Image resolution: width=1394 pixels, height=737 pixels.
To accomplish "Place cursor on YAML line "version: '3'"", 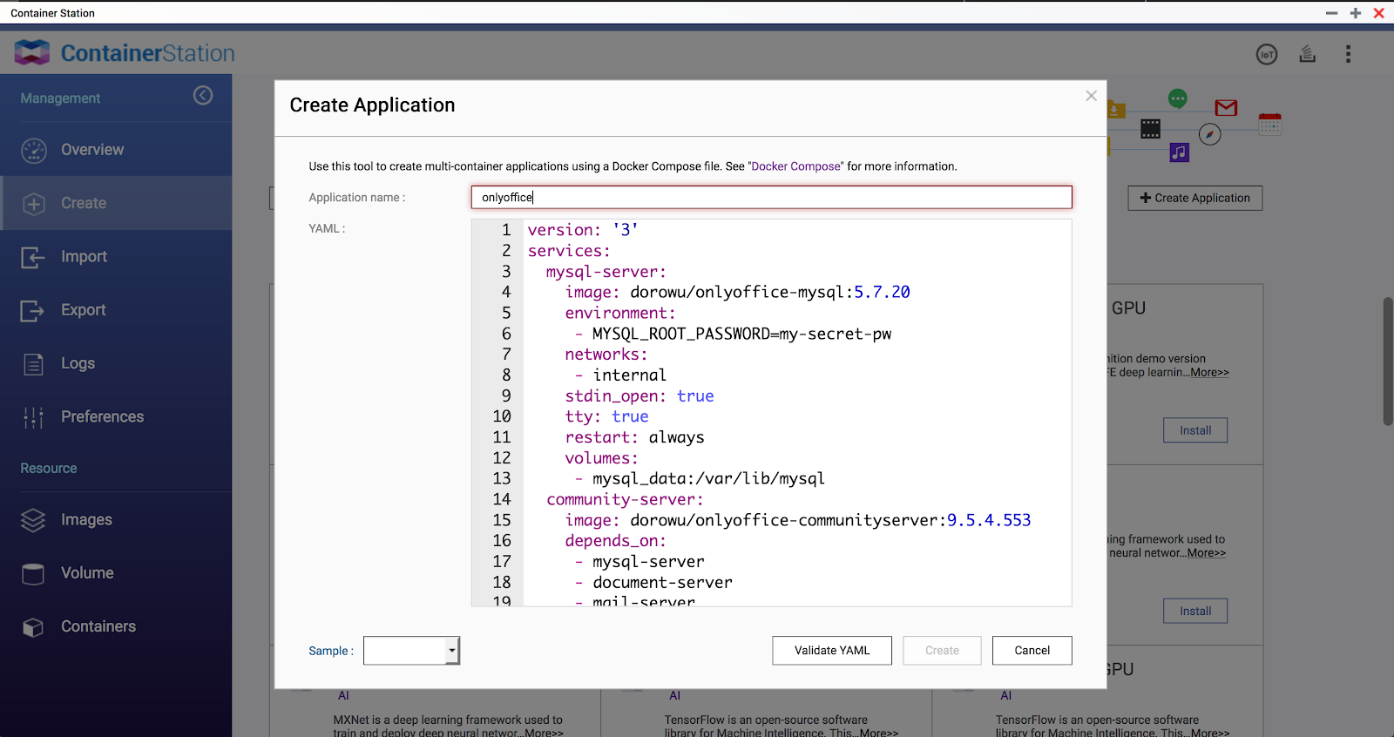I will click(x=583, y=230).
